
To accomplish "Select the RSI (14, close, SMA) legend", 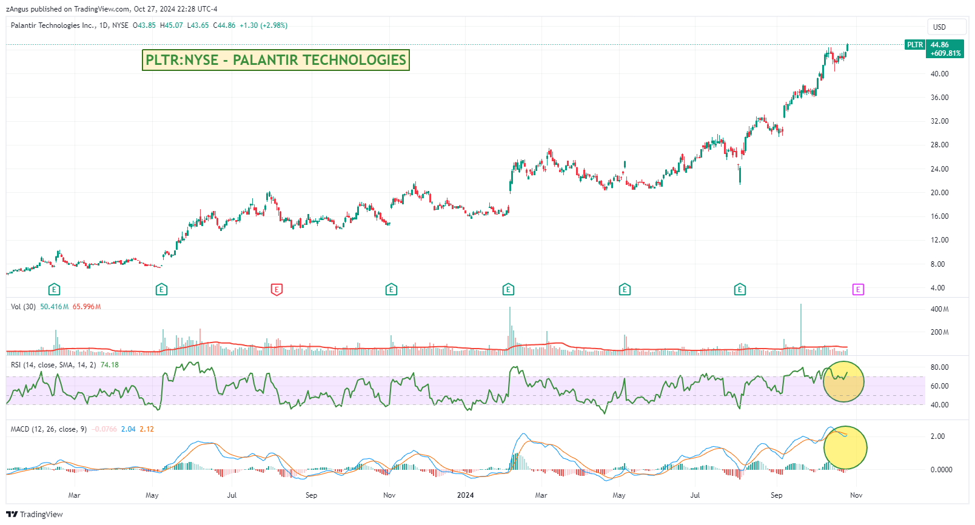I will (53, 365).
